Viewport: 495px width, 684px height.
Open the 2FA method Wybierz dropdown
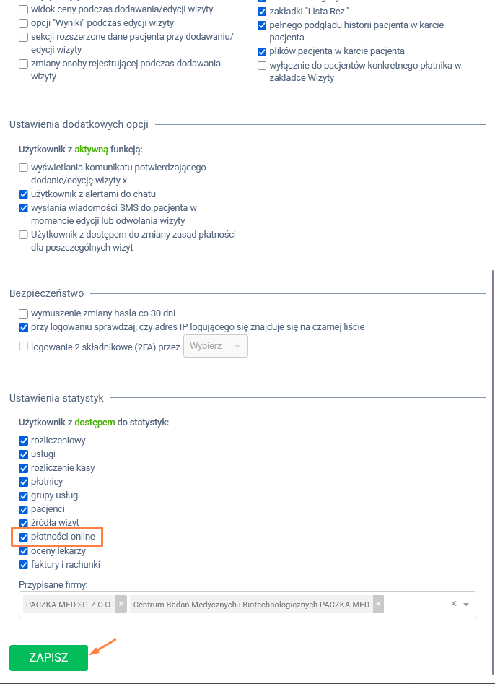pos(216,346)
